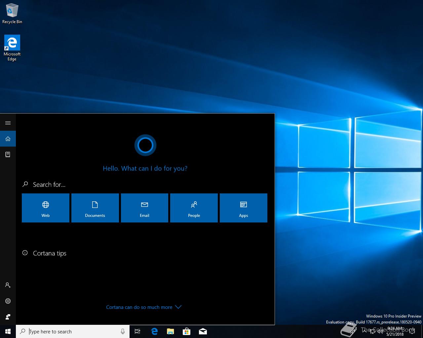The height and width of the screenshot is (338, 423).
Task: Open the Cortana Notebook
Action: (8, 154)
